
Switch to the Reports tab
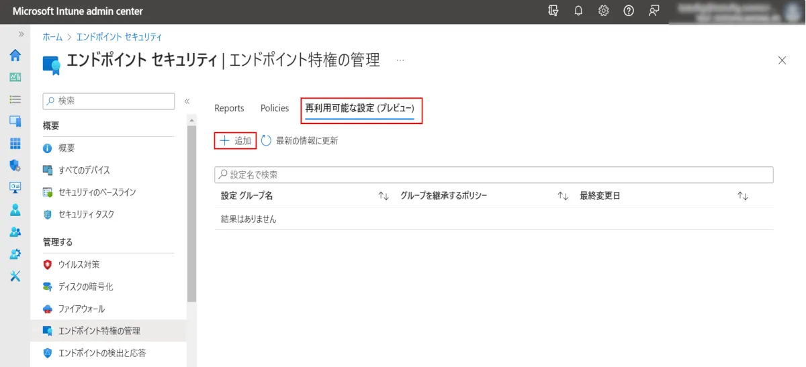229,108
